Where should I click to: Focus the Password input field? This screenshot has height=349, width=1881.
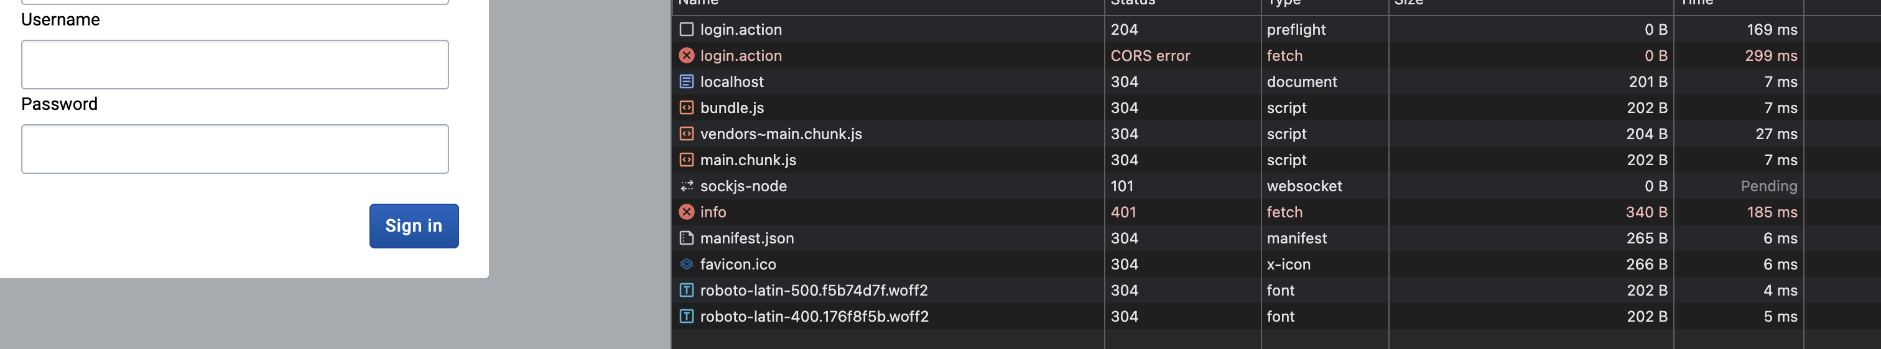click(x=235, y=150)
